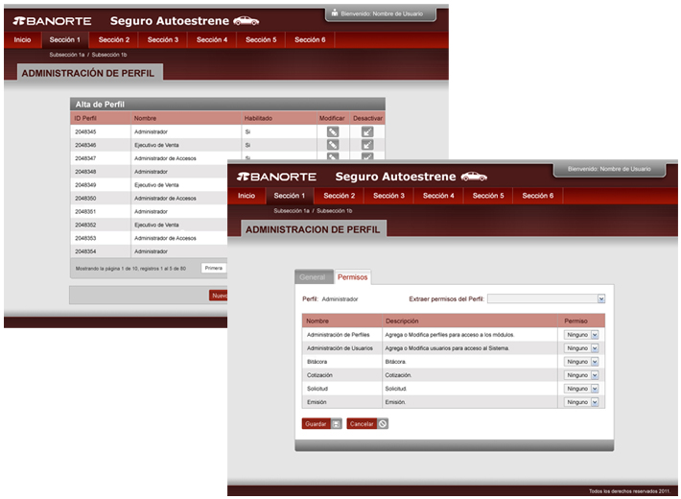Open Sección 6 in front window menu
This screenshot has height=499, width=681.
(537, 196)
